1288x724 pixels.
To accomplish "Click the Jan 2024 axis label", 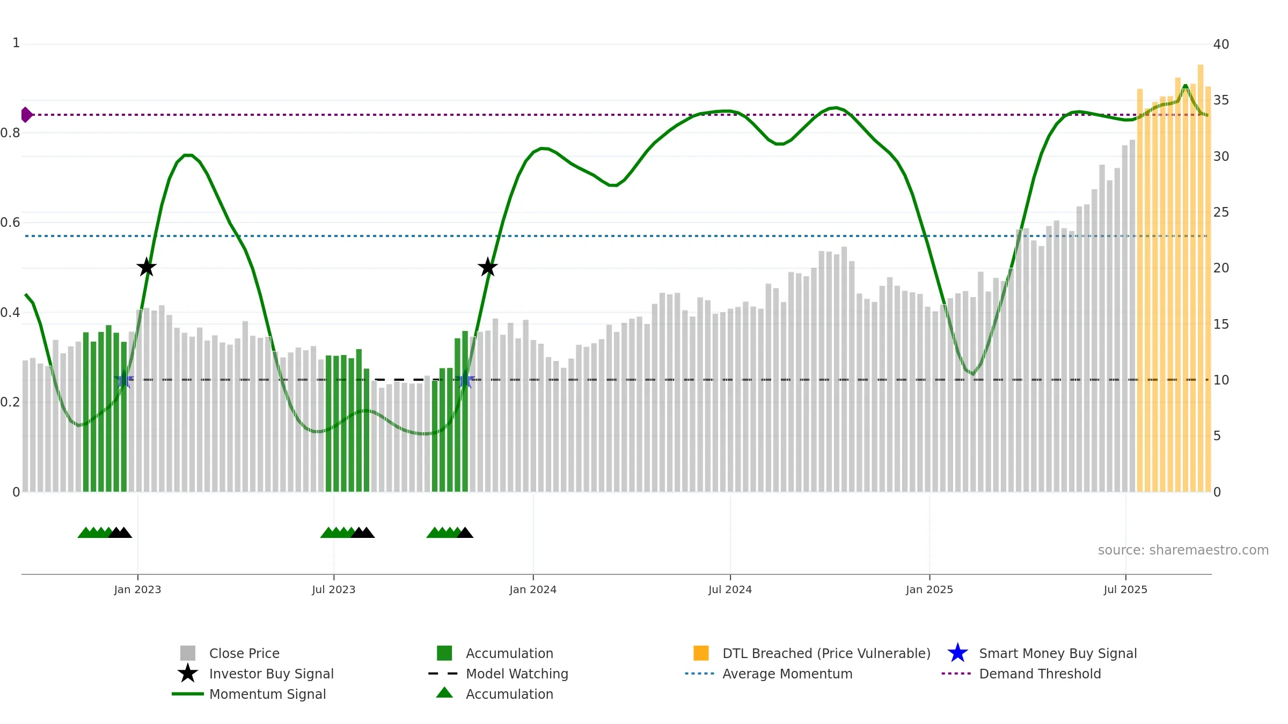I will 533,589.
